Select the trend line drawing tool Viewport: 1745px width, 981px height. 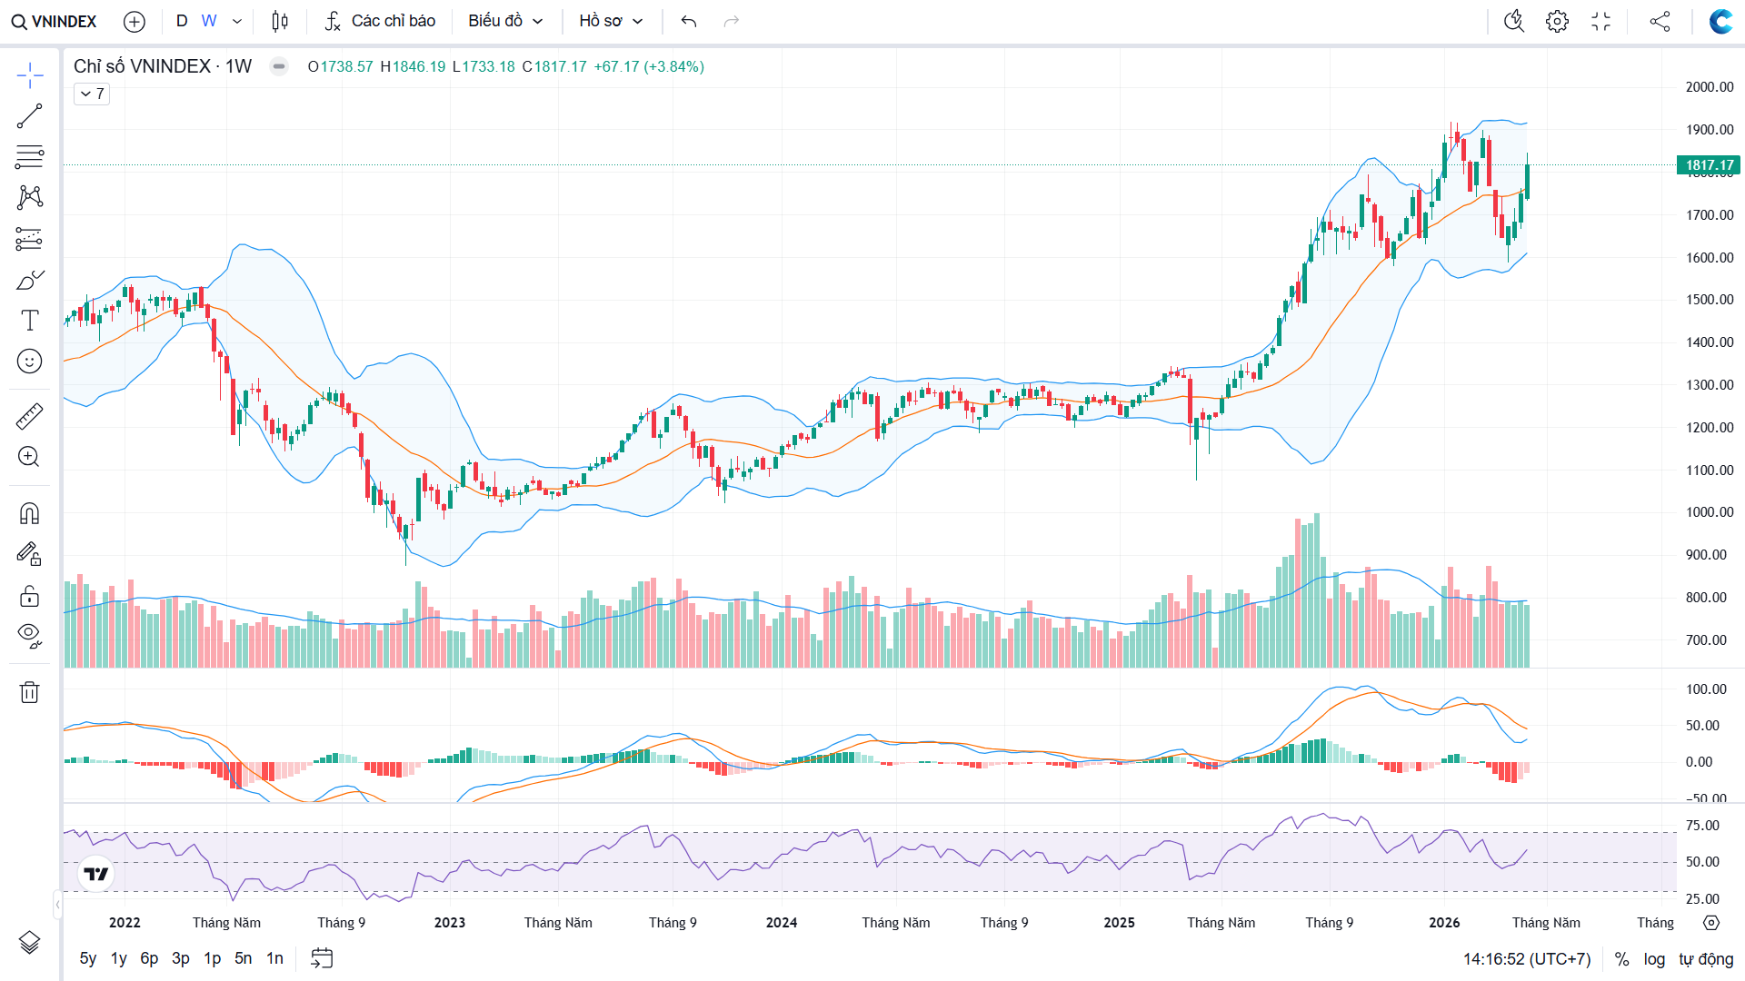pos(29,116)
